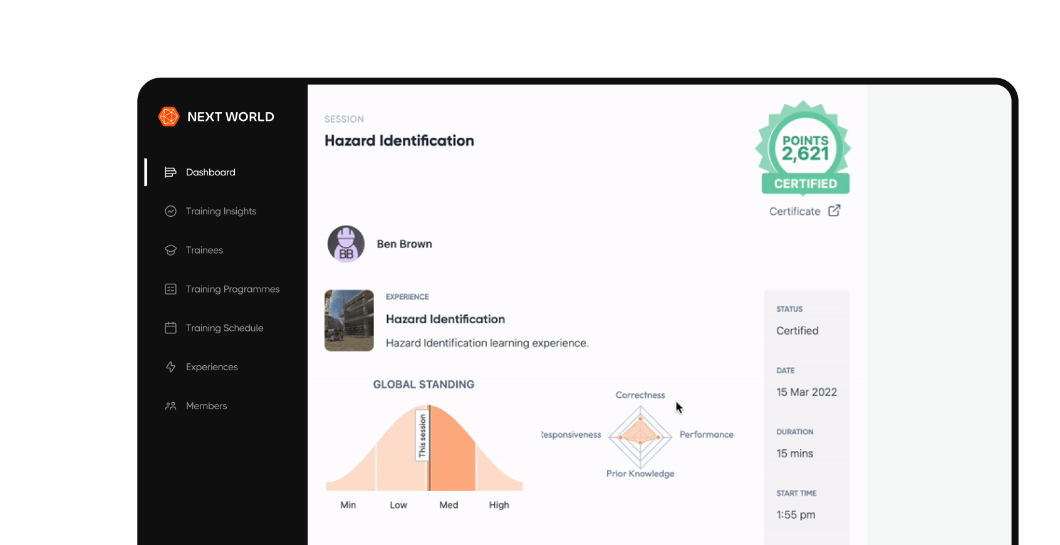Click the Training Schedule calendar icon
Viewport: 1060px width, 545px height.
[170, 328]
